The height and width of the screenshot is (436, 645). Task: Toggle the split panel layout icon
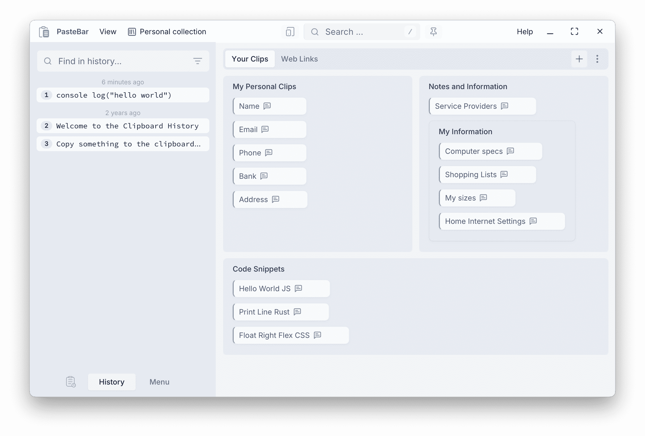(x=290, y=32)
